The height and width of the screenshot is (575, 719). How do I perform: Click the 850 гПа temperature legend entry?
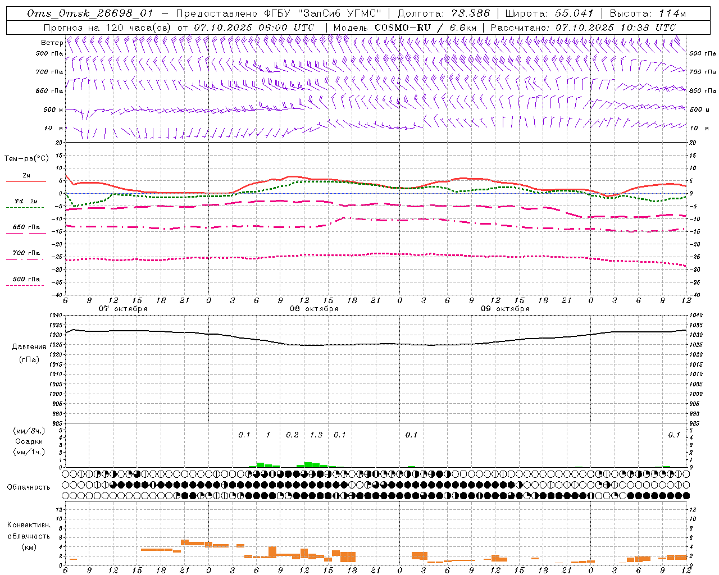coord(26,227)
